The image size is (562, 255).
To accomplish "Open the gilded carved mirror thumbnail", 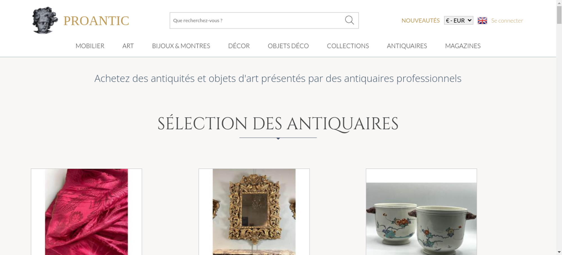I will coord(254,212).
